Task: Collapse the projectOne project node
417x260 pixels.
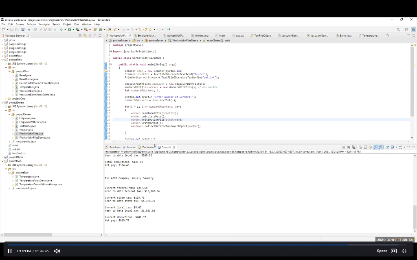Action: [x=3, y=60]
